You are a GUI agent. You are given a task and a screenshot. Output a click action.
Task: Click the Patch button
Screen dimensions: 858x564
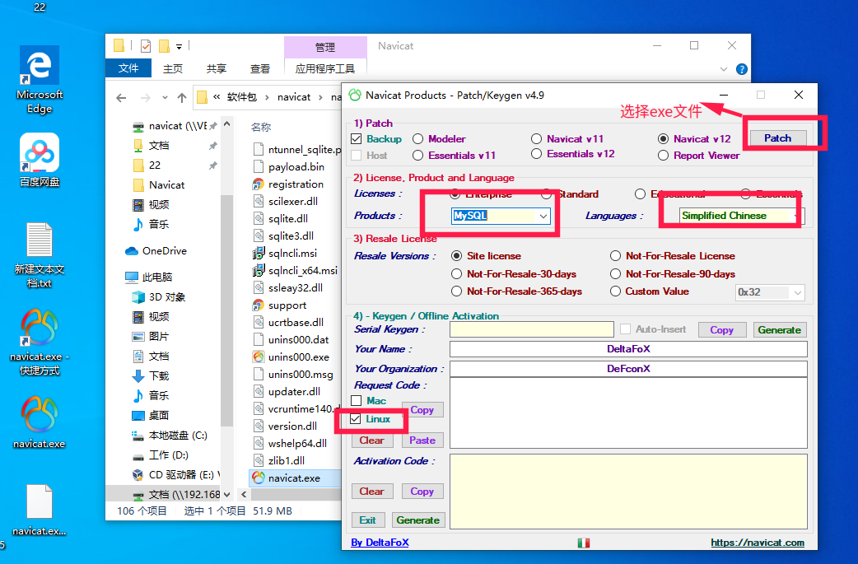coord(777,138)
